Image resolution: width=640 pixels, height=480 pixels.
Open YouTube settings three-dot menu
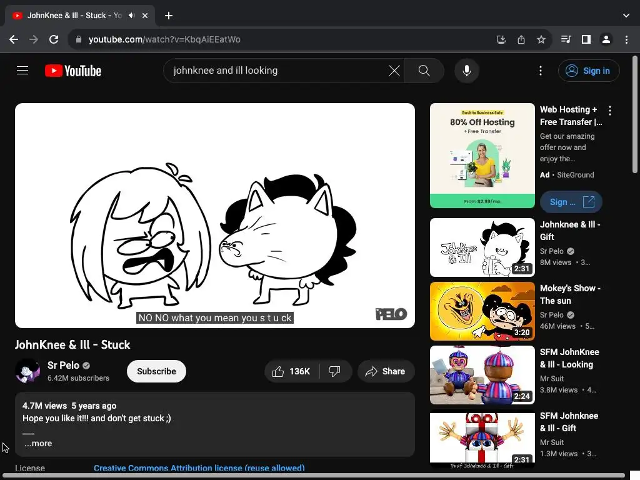tap(541, 71)
